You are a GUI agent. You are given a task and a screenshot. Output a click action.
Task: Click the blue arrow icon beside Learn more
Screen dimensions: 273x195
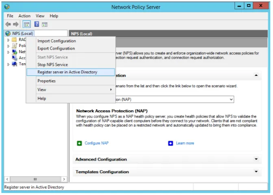point(171,144)
